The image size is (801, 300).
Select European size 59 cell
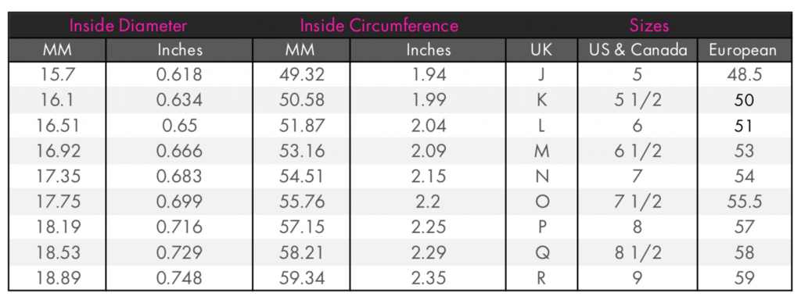[745, 279]
